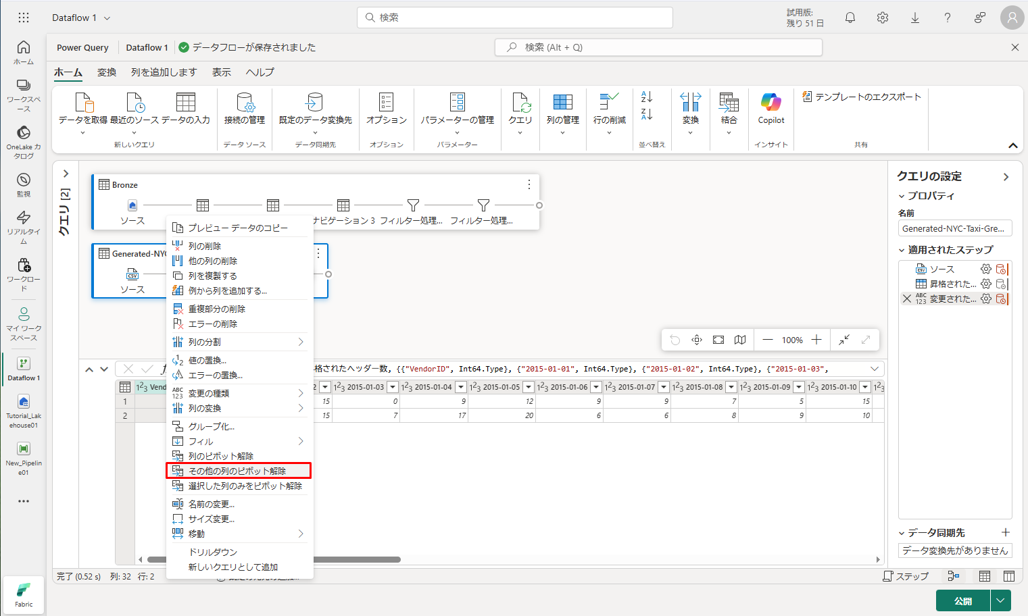Open the notifications bell
The width and height of the screenshot is (1028, 616).
pyautogui.click(x=850, y=18)
